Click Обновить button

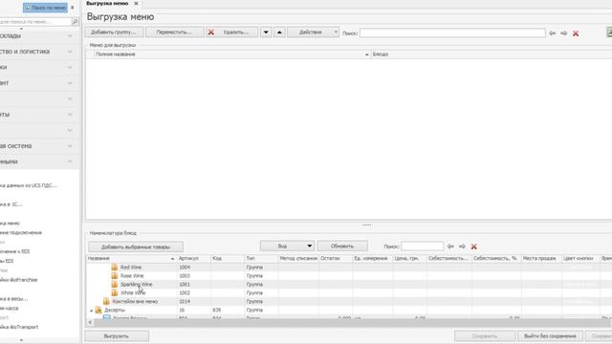tap(342, 247)
